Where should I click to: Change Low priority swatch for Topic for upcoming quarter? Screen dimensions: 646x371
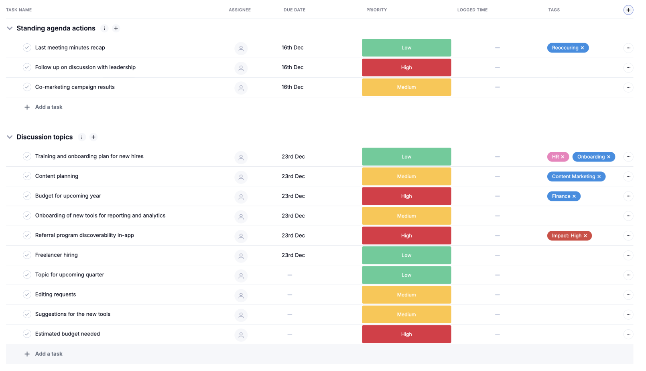pos(406,275)
